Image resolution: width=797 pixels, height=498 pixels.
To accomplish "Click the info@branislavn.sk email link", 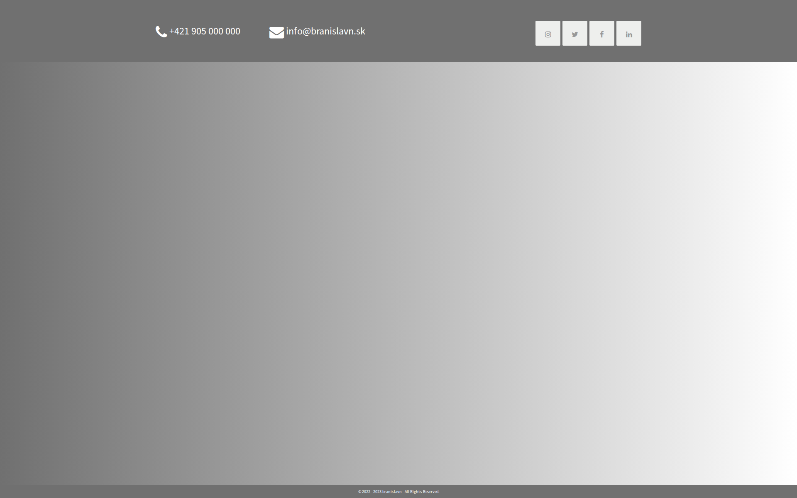I will coord(325,31).
